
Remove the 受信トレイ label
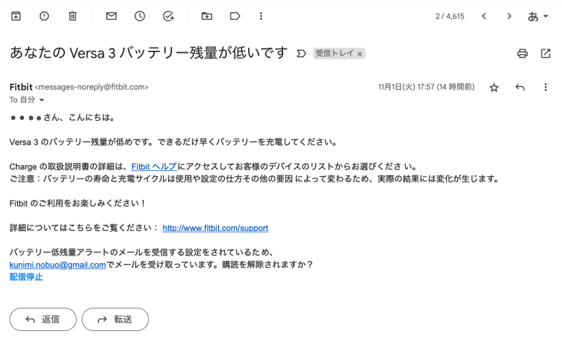pyautogui.click(x=360, y=53)
